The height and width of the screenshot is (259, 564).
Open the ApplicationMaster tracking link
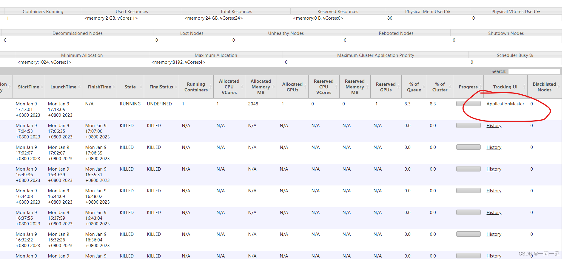[x=505, y=104]
